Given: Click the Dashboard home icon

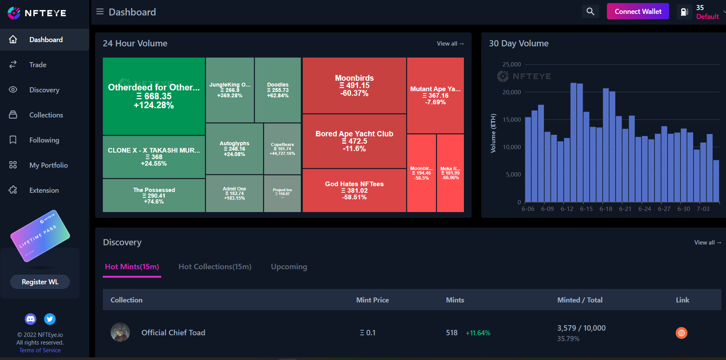Looking at the screenshot, I should (13, 39).
